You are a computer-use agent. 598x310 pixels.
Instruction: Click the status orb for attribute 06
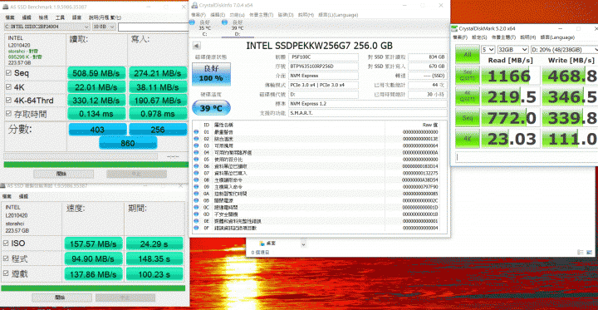[196, 166]
